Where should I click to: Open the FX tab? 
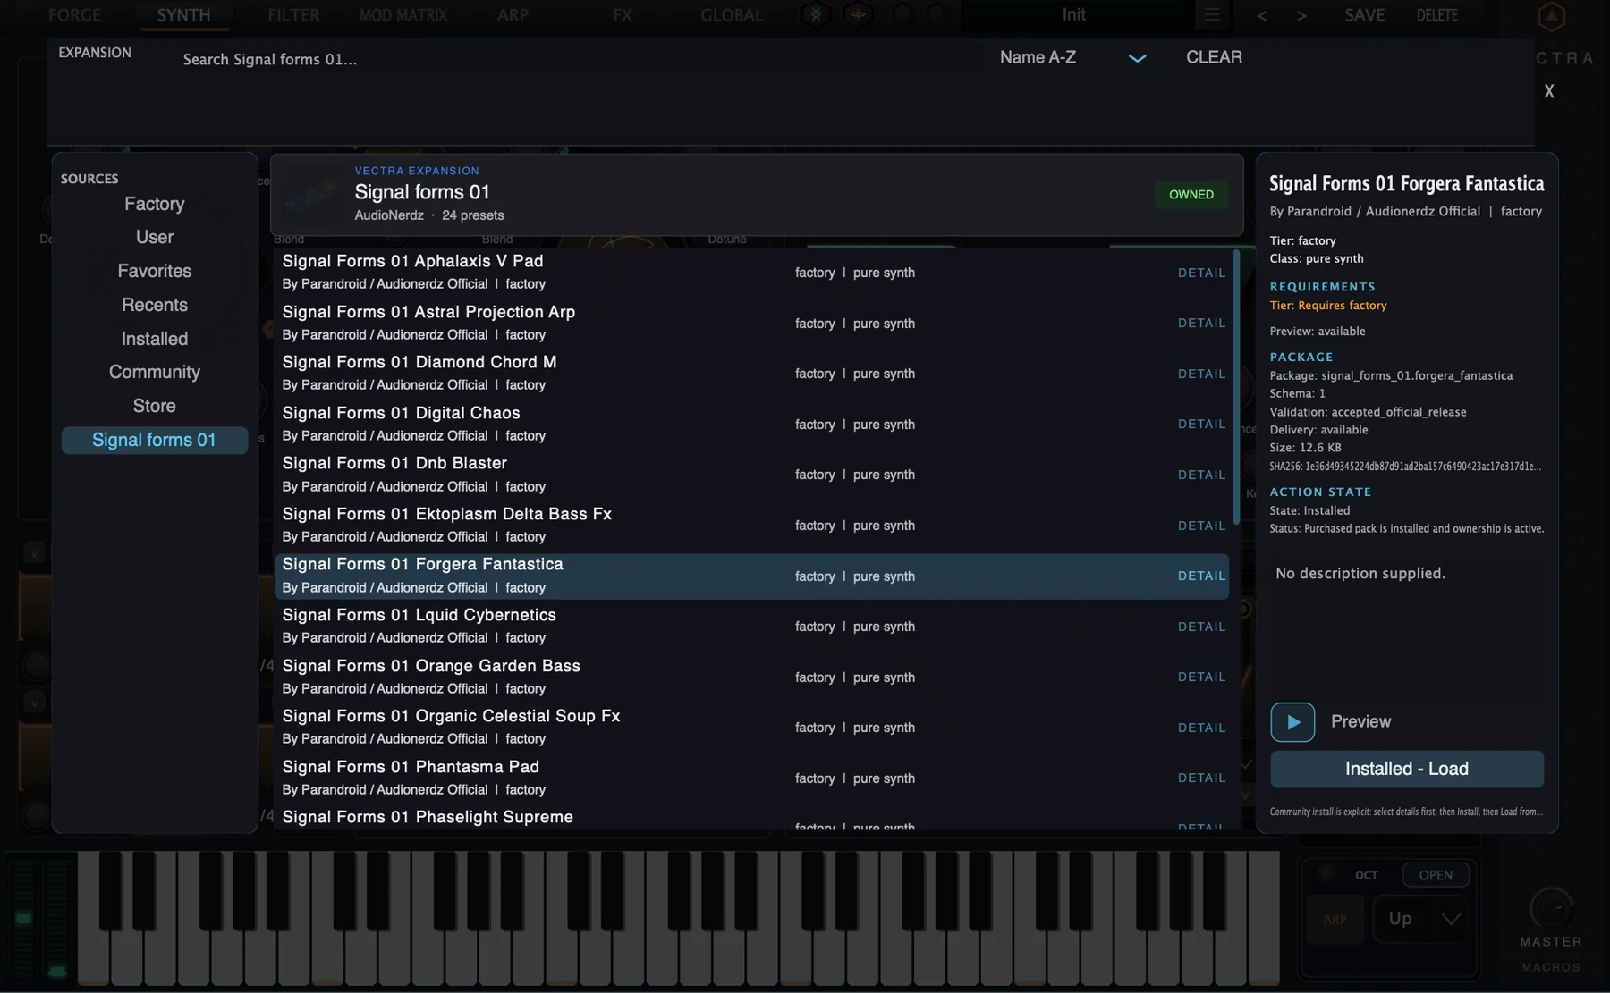pos(623,15)
